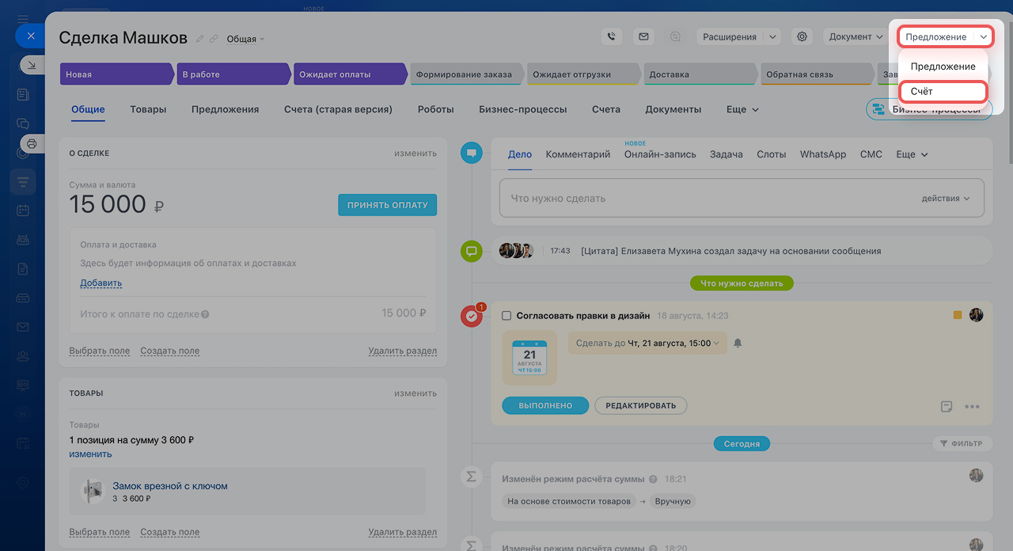Open the chat icon in the sidebar

(x=23, y=123)
